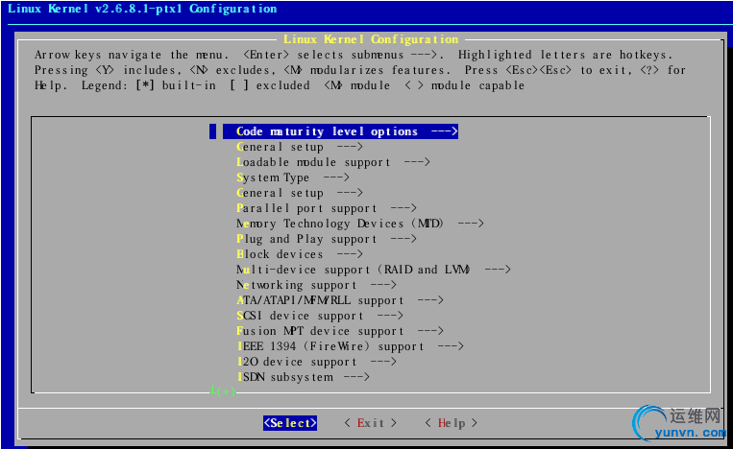This screenshot has height=449, width=733.
Task: Click the <Select> button
Action: (x=290, y=423)
